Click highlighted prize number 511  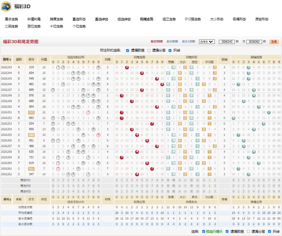pos(31,169)
